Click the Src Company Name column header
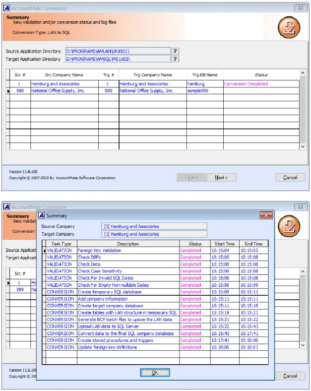Viewport: 311px width, 391px height. [x=64, y=75]
